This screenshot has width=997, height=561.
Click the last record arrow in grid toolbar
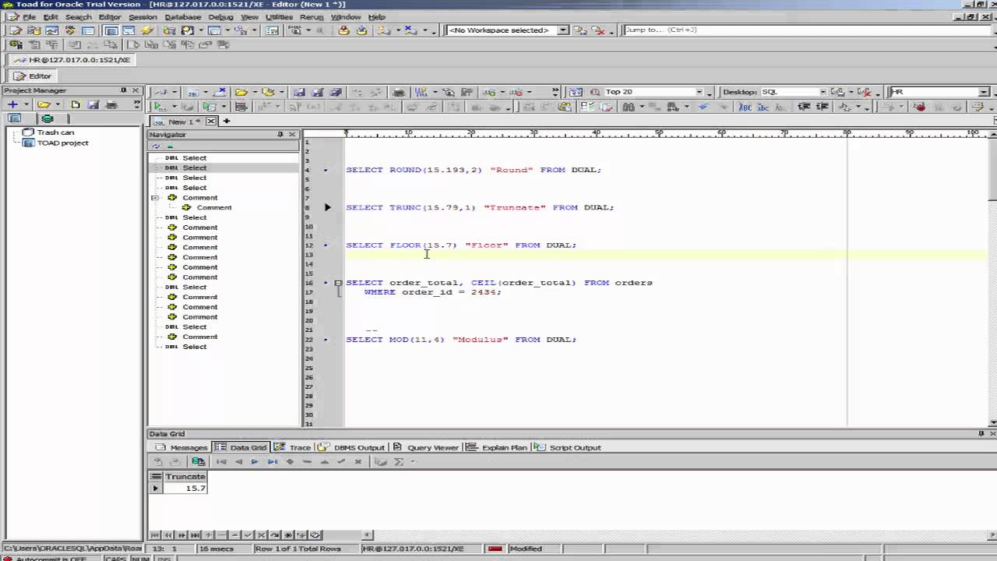(273, 462)
